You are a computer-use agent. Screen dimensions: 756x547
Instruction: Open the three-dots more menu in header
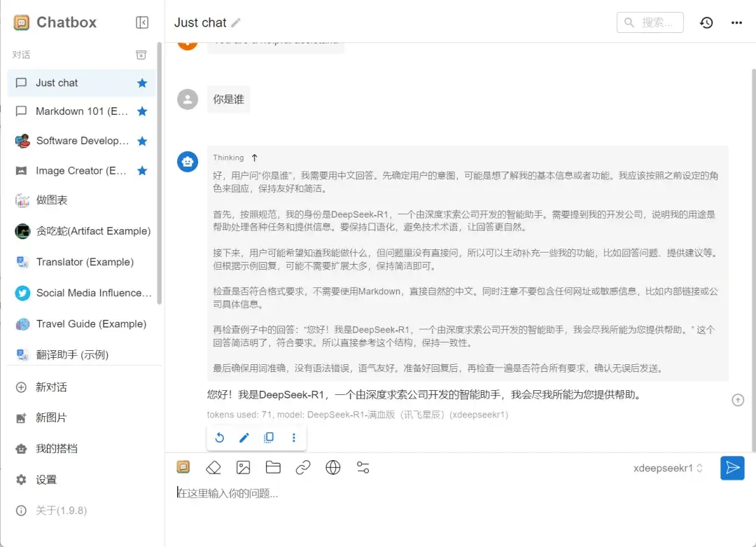736,22
